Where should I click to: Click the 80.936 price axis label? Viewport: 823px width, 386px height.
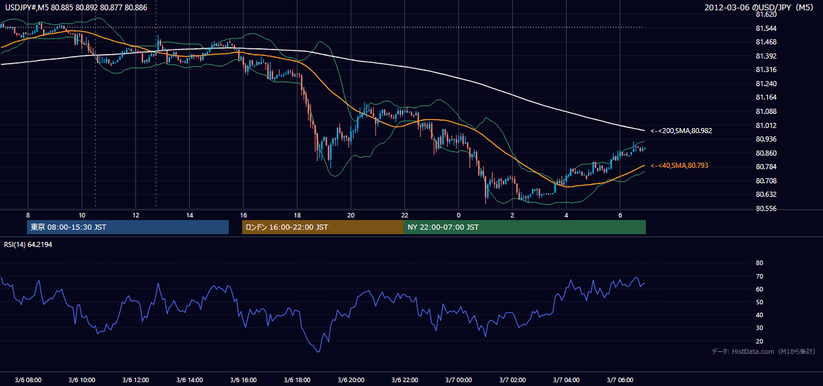click(765, 139)
